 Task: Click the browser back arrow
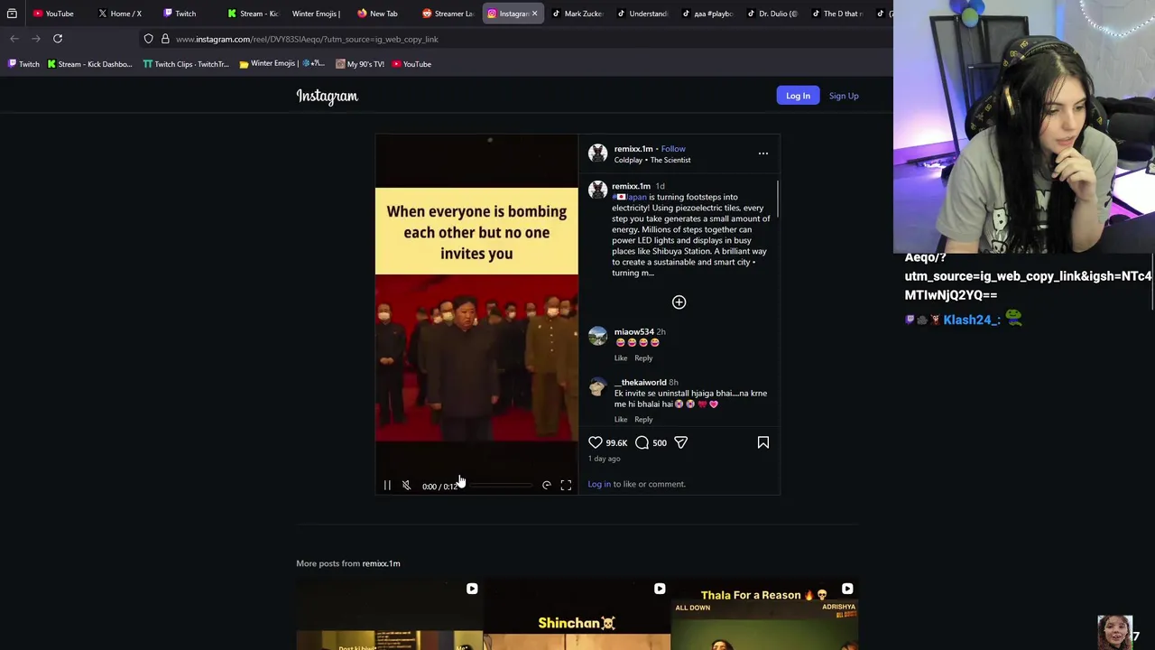click(14, 39)
